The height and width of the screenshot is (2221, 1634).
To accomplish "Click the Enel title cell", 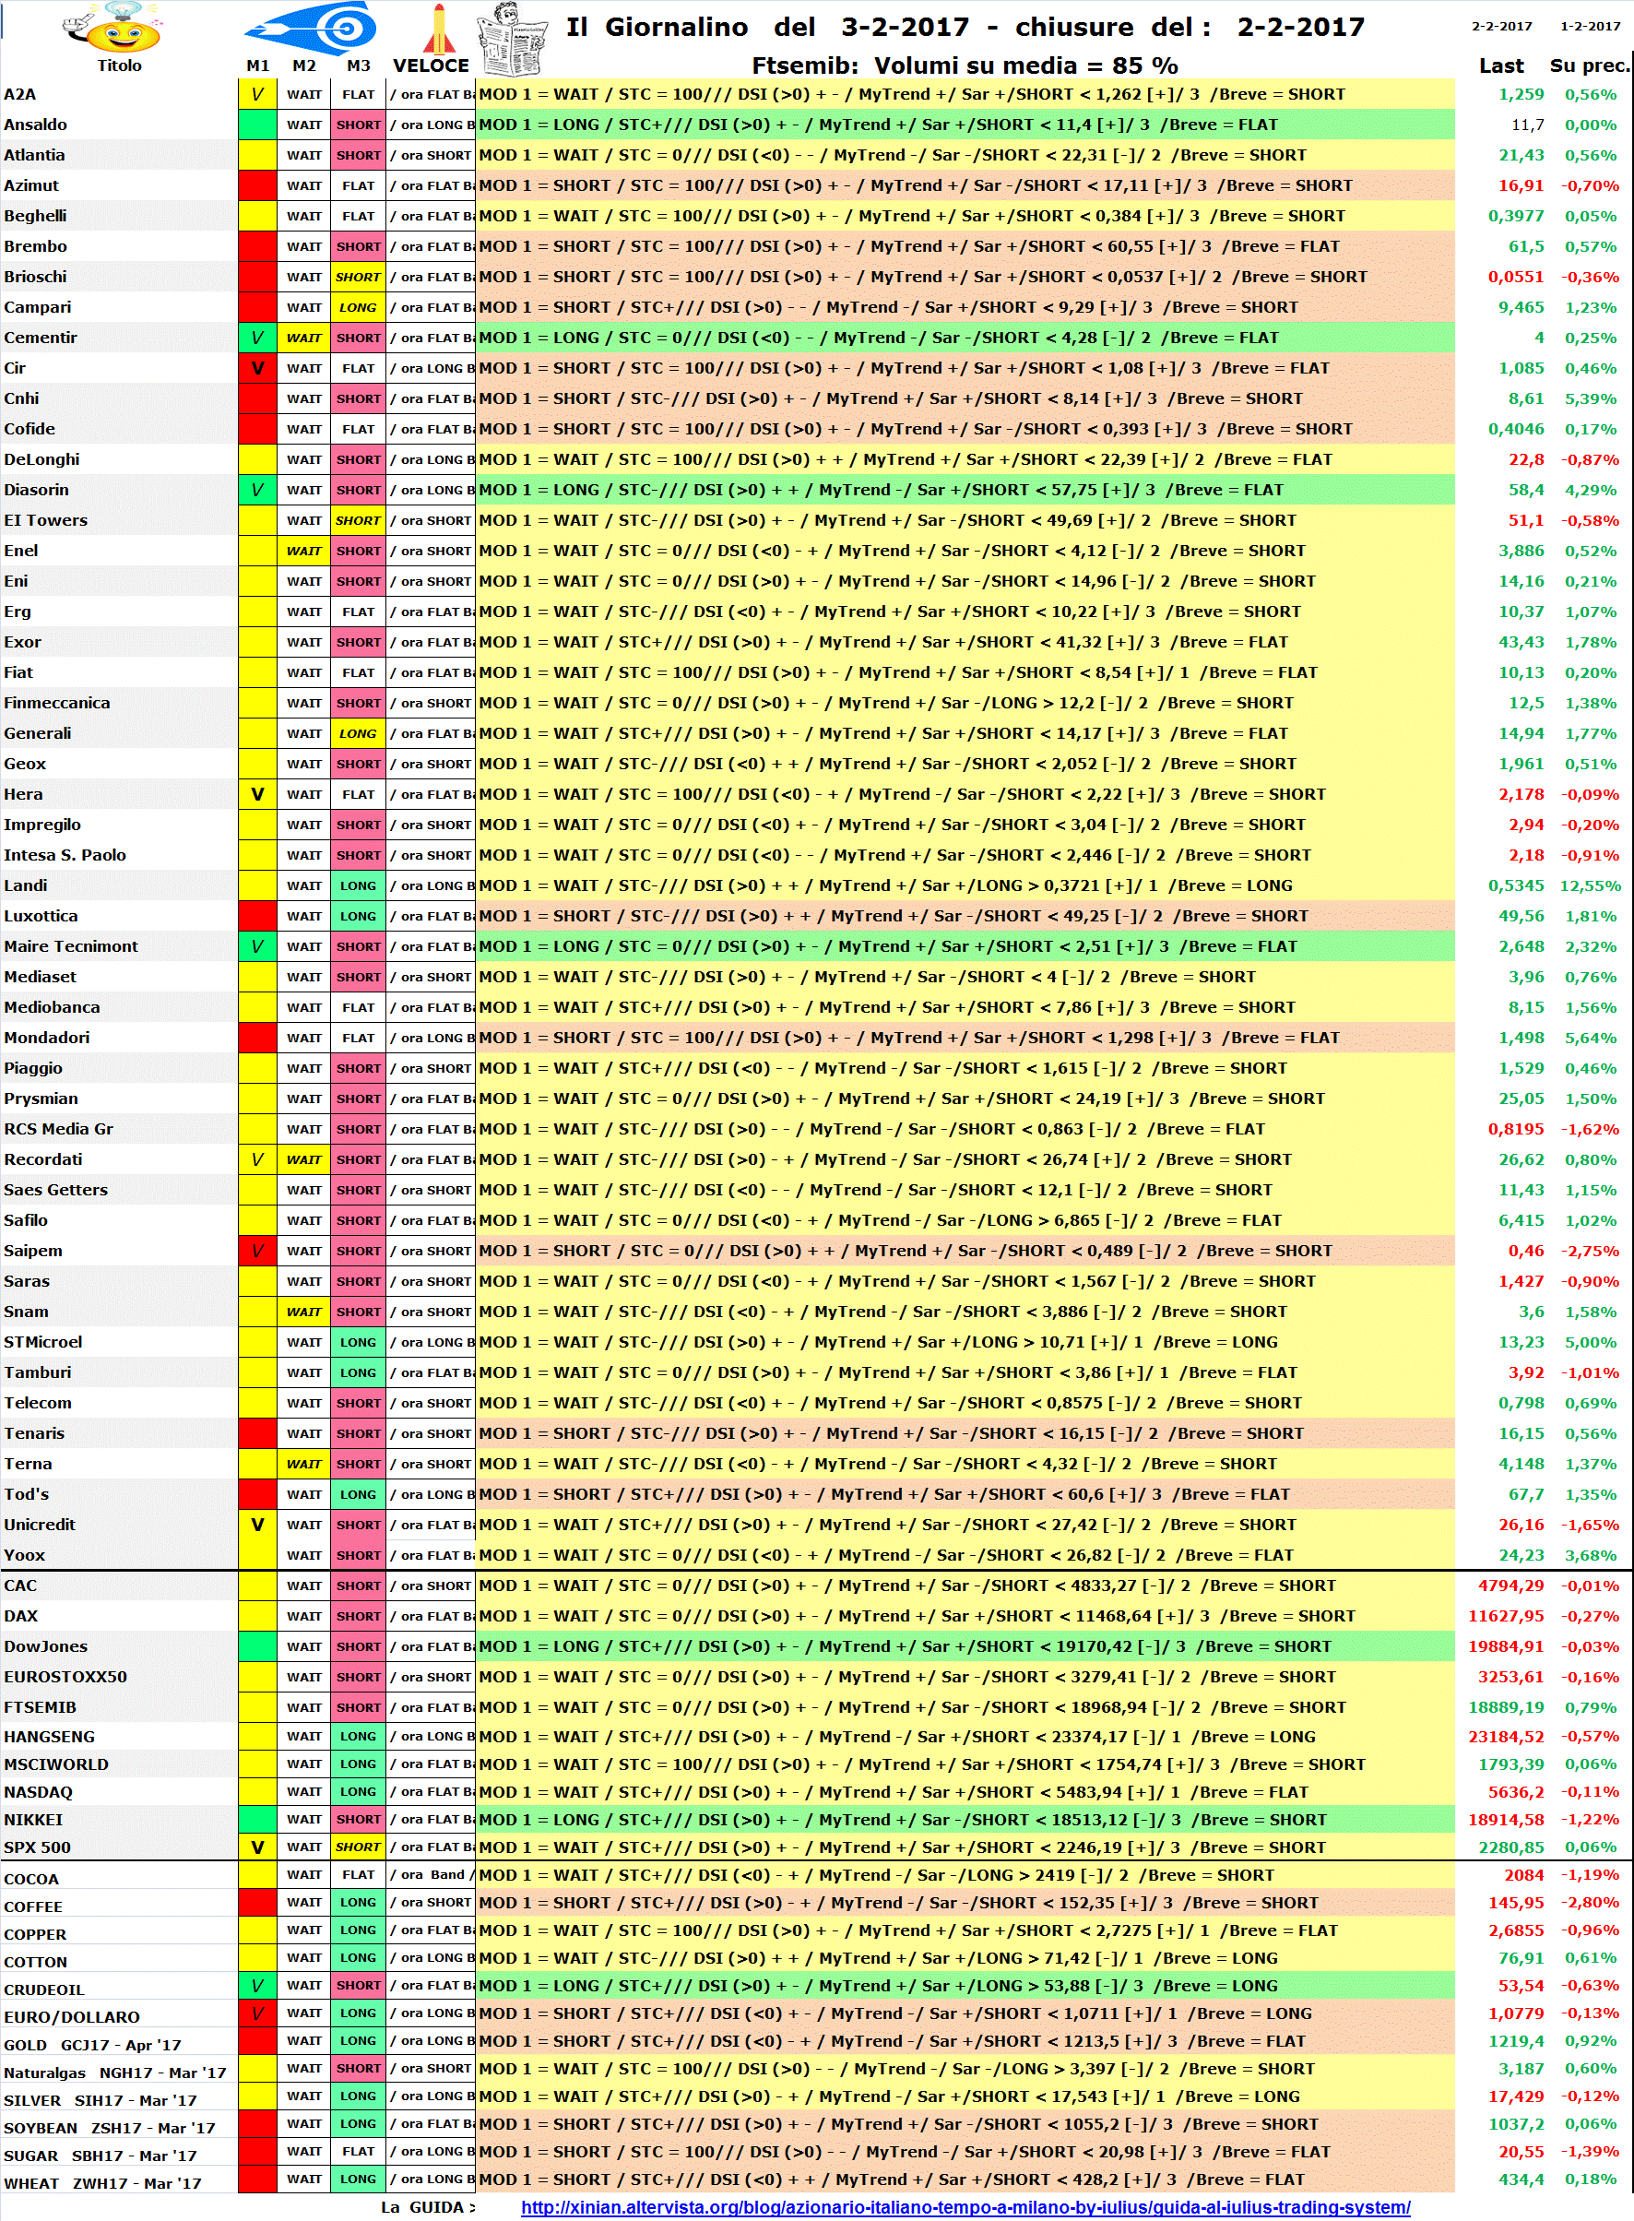I will coord(119,550).
